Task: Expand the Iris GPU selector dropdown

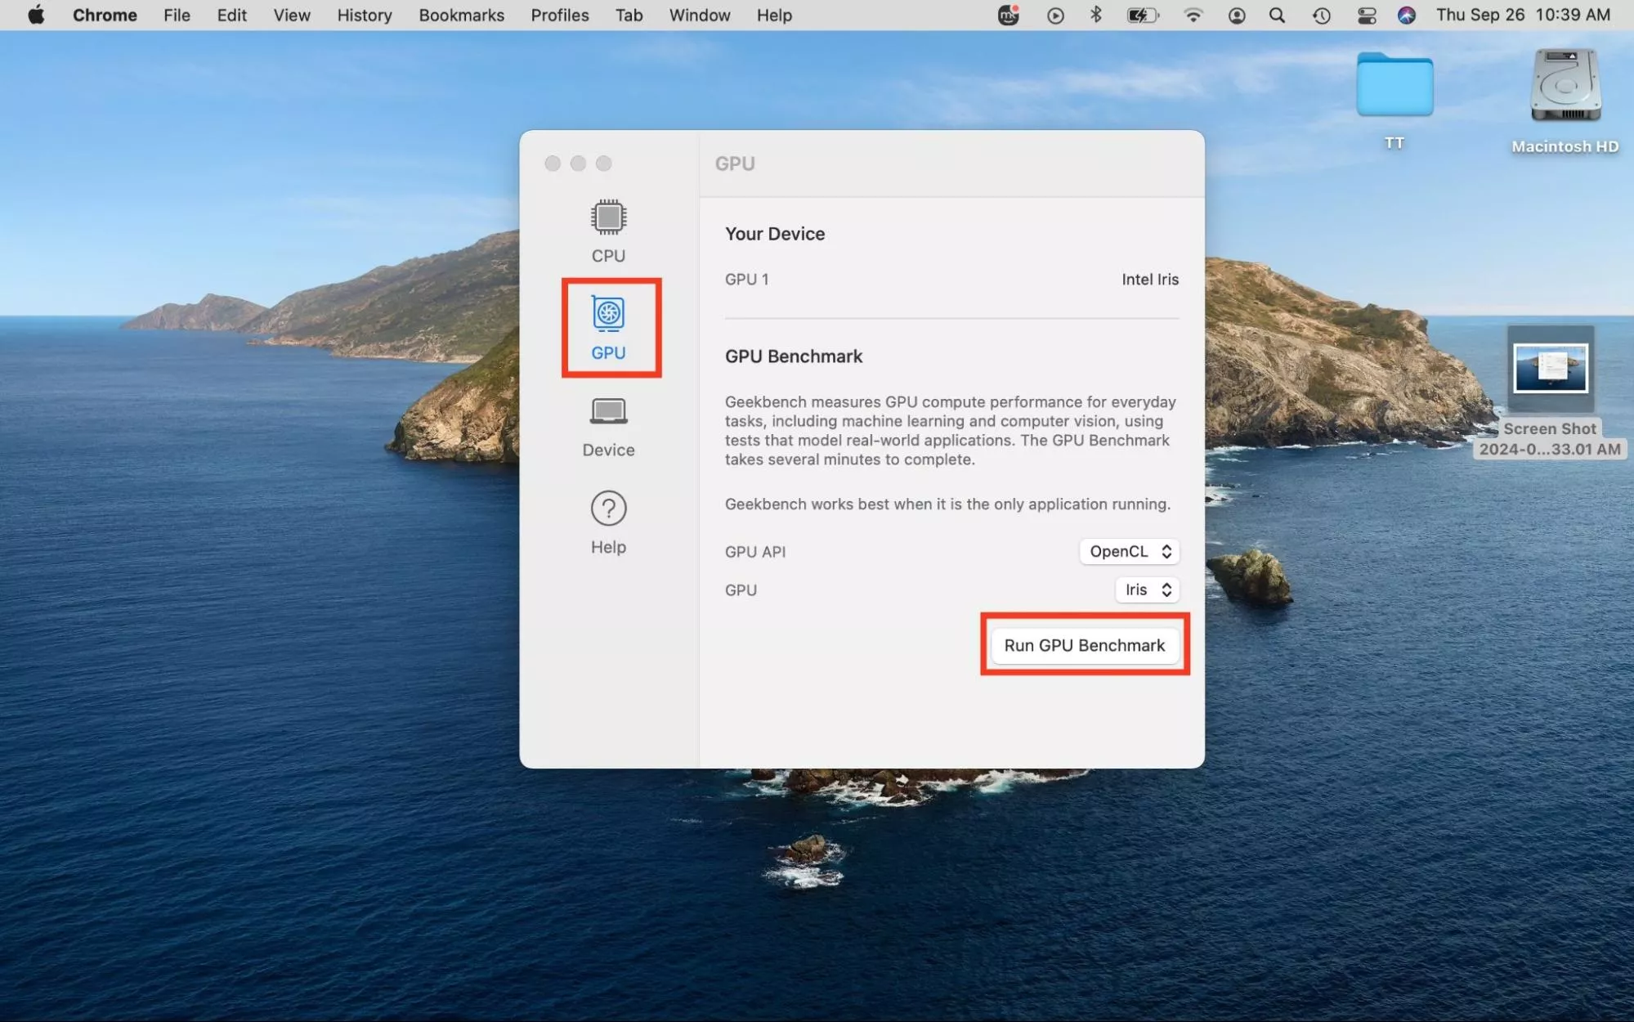Action: coord(1147,590)
